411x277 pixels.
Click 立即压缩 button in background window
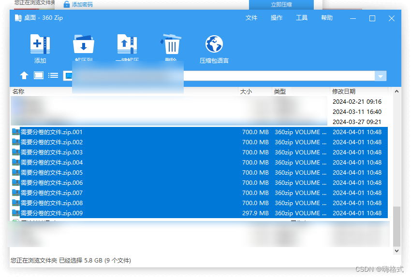coord(281,5)
